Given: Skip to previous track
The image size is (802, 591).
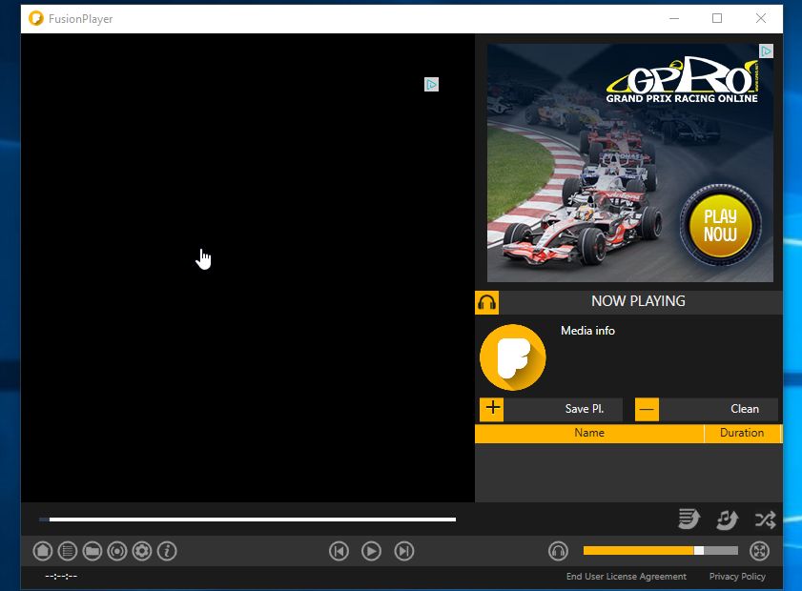Looking at the screenshot, I should click(339, 551).
